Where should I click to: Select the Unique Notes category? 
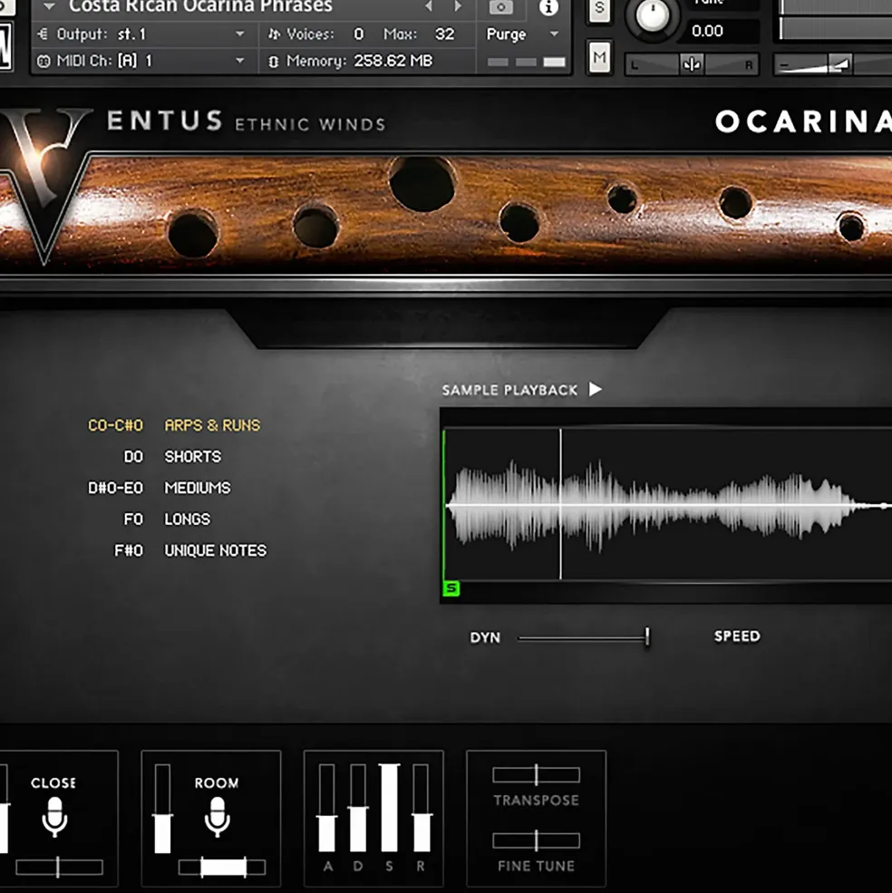point(216,550)
